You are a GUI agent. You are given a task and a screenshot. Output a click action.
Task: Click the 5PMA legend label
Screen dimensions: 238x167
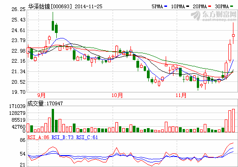pos(157,6)
